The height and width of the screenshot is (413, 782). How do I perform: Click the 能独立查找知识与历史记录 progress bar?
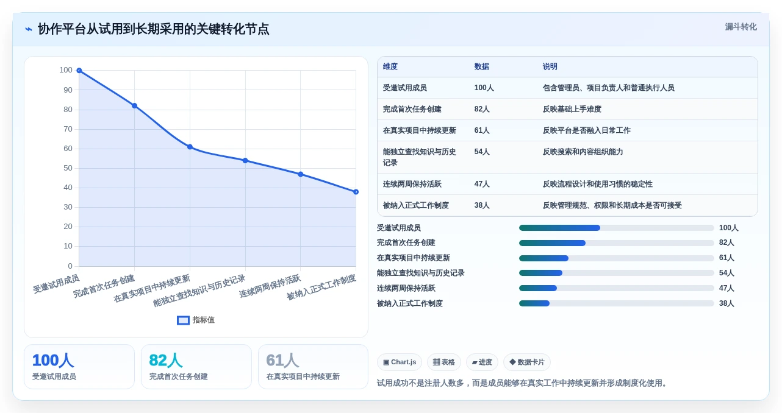[x=617, y=273]
